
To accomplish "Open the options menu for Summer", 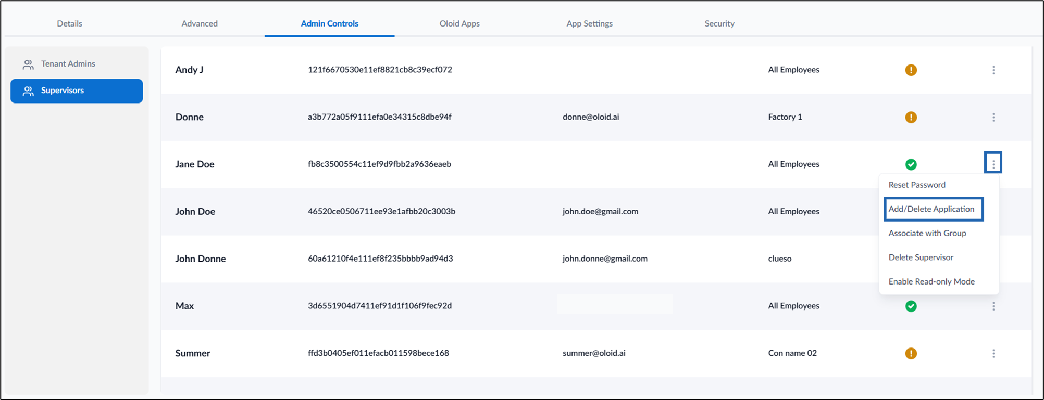I will [x=993, y=353].
